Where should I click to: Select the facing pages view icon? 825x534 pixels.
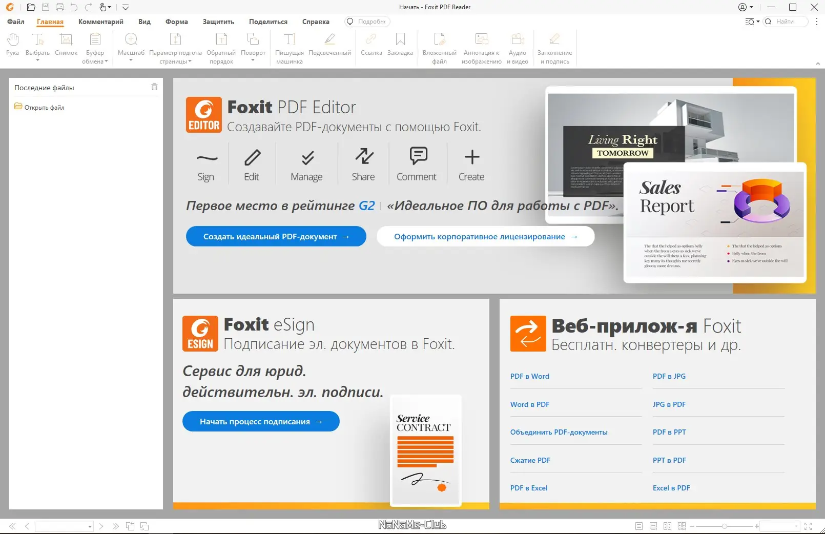pyautogui.click(x=667, y=526)
